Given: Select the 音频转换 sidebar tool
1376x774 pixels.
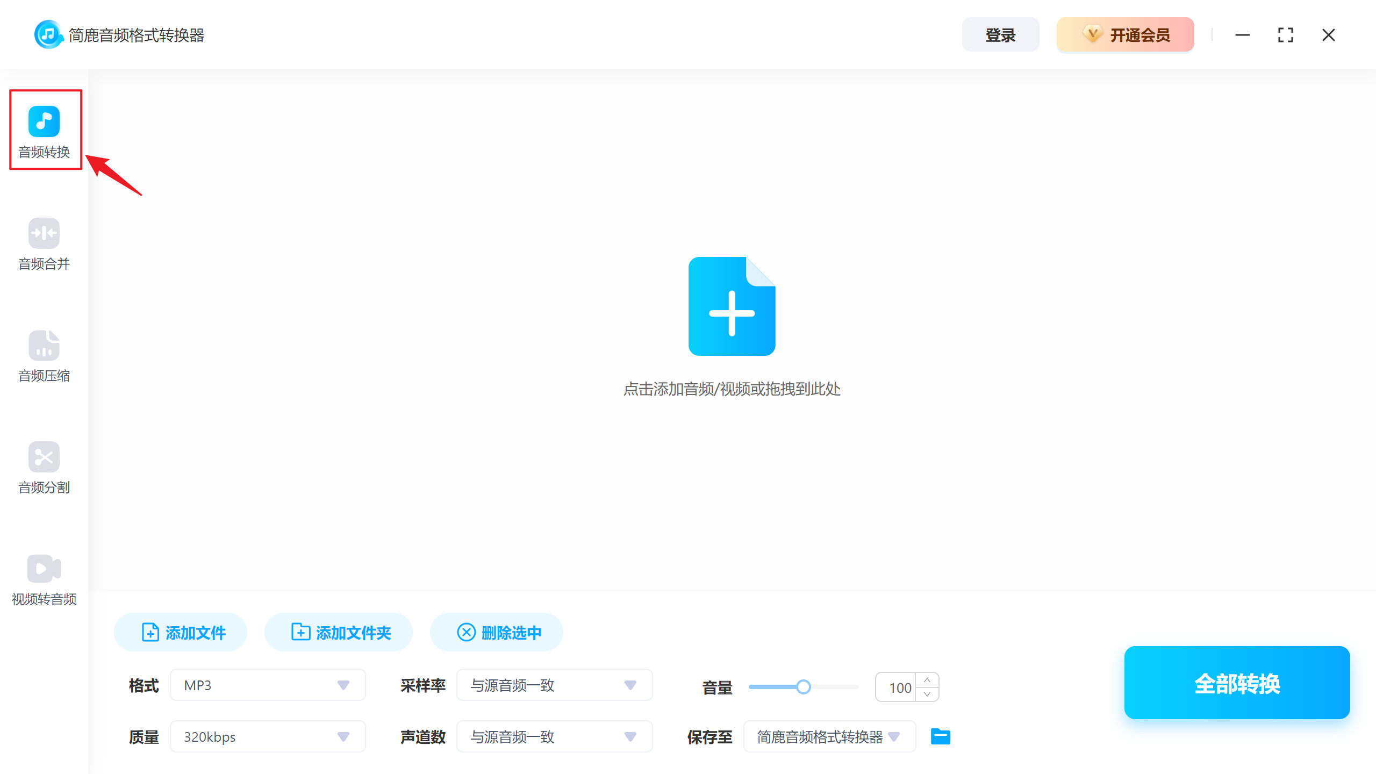Looking at the screenshot, I should point(44,131).
